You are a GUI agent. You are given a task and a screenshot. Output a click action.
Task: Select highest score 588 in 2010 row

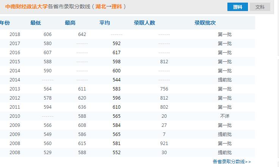coord(82,116)
